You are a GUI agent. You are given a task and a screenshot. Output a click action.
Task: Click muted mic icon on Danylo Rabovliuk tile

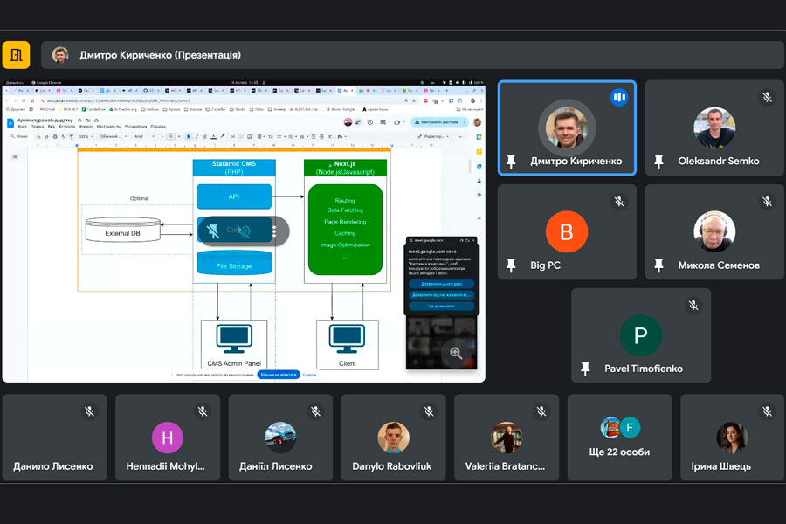tap(429, 411)
